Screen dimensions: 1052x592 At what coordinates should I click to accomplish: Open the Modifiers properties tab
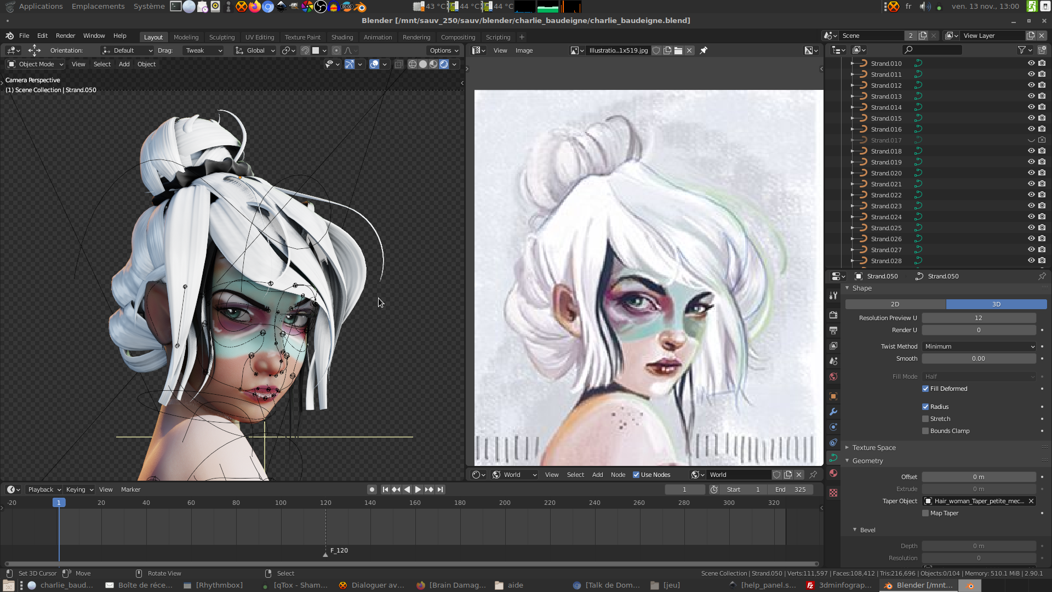coord(833,412)
